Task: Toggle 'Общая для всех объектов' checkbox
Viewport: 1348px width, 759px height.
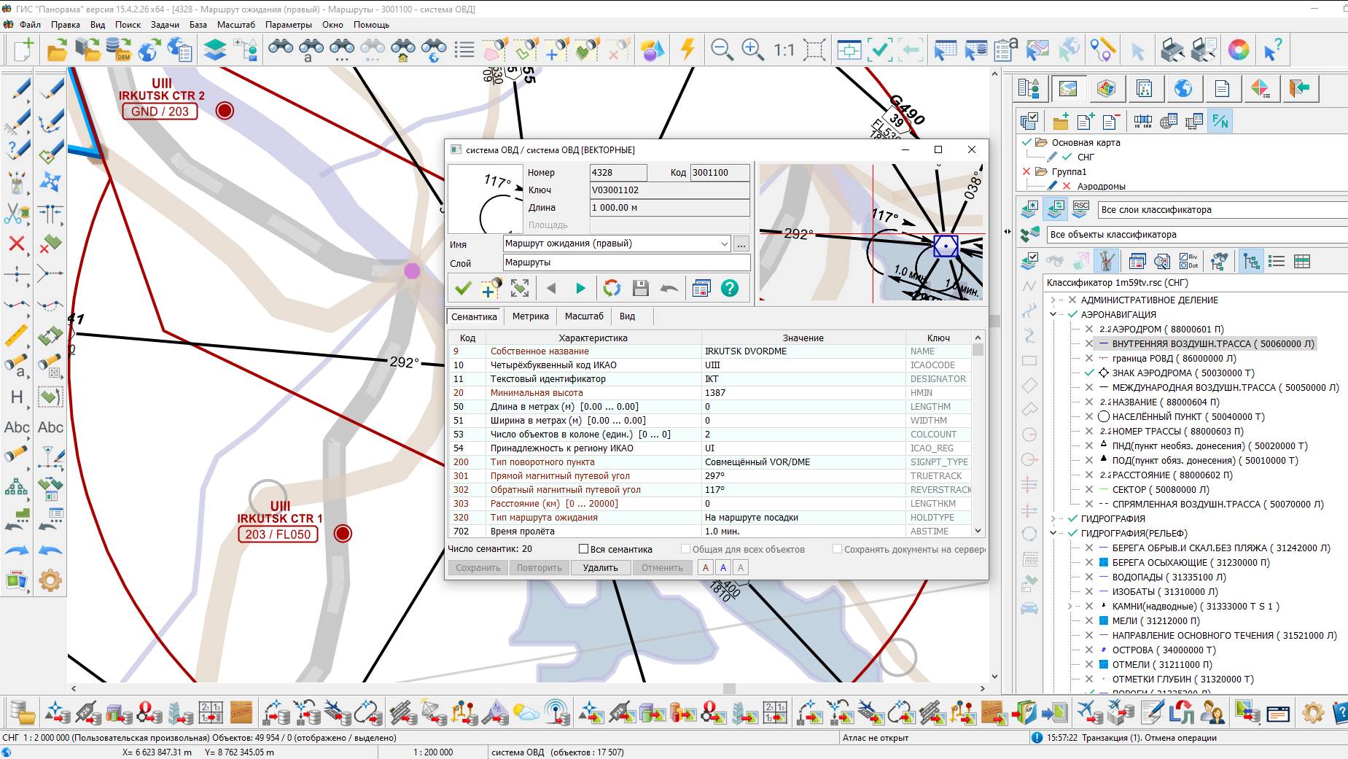Action: pos(685,549)
